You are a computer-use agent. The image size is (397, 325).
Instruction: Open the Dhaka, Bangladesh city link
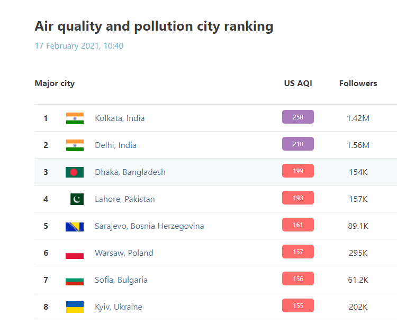tap(130, 172)
